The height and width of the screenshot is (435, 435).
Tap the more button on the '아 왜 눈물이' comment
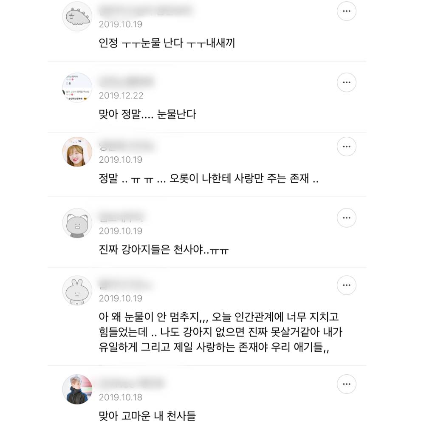tap(346, 285)
